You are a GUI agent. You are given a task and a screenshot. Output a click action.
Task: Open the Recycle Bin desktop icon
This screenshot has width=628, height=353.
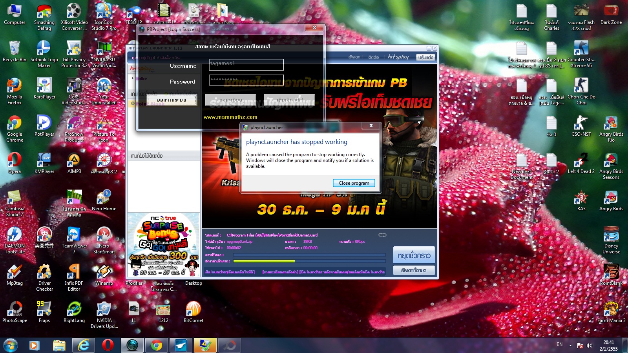[15, 51]
